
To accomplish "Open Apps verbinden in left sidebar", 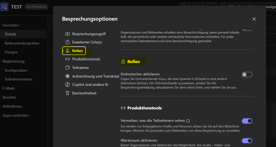I will click(x=16, y=115).
